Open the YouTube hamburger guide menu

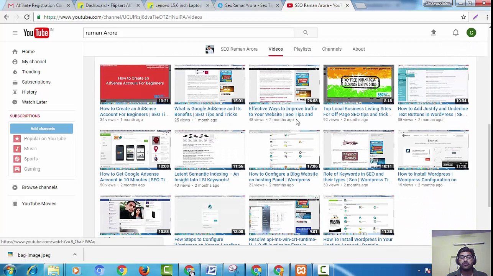click(x=15, y=33)
